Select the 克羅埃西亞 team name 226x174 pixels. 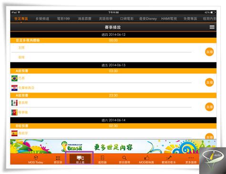click(x=26, y=88)
